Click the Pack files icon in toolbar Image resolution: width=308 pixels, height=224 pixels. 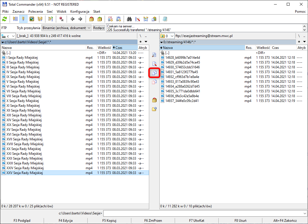(x=91, y=19)
